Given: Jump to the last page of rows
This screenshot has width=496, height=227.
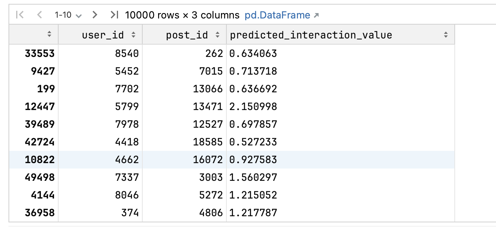Looking at the screenshot, I should point(114,15).
